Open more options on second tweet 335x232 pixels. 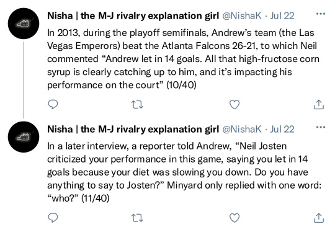click(321, 128)
